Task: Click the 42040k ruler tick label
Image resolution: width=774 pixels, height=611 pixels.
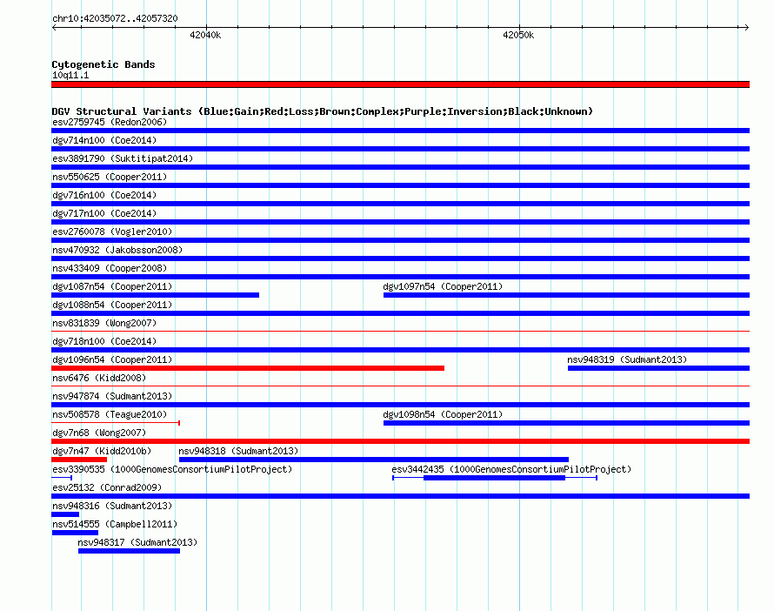Action: [205, 35]
